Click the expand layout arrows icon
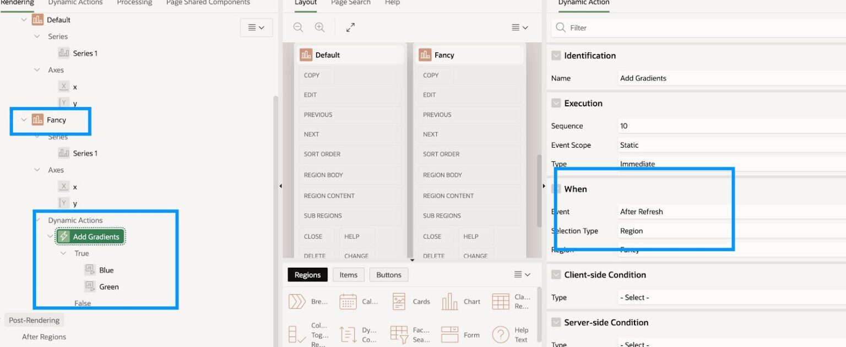The image size is (846, 347). [x=350, y=27]
